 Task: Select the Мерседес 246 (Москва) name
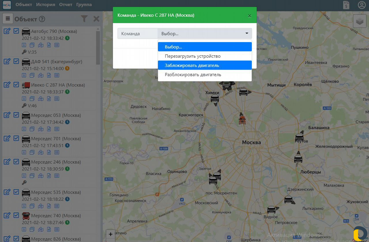(56, 162)
